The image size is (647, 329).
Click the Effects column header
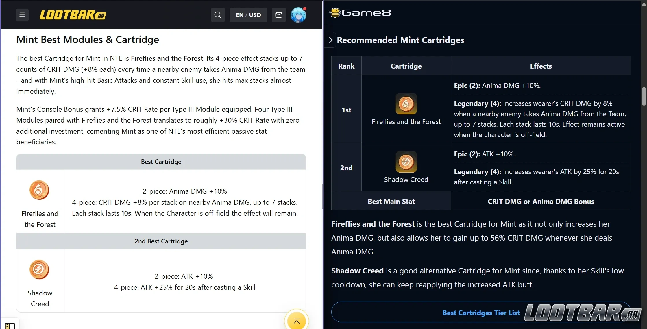(541, 66)
